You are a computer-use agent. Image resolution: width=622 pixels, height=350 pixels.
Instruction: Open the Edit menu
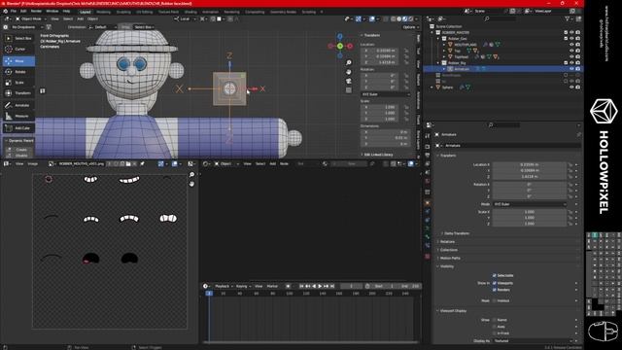(x=23, y=11)
